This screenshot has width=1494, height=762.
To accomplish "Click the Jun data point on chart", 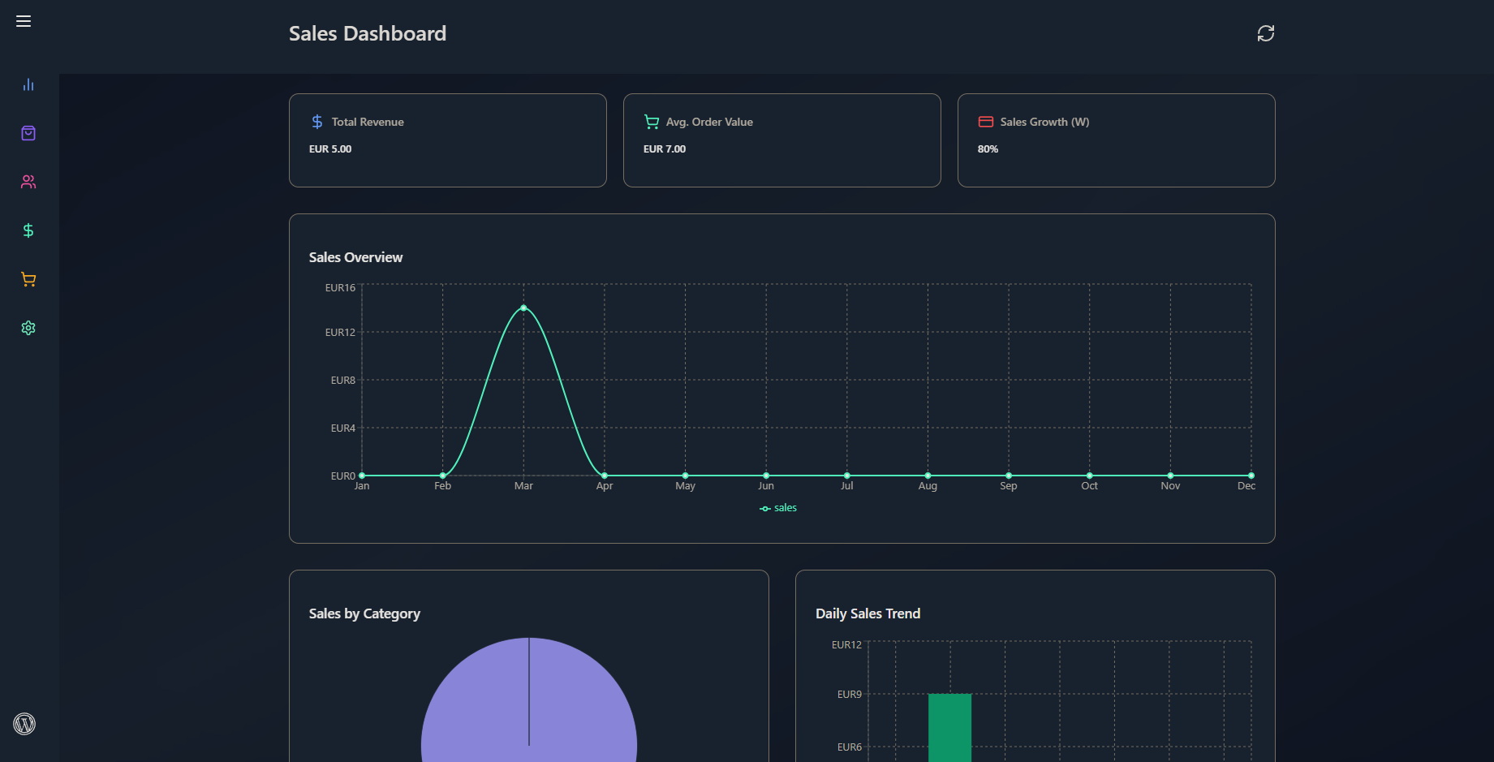I will tap(766, 476).
